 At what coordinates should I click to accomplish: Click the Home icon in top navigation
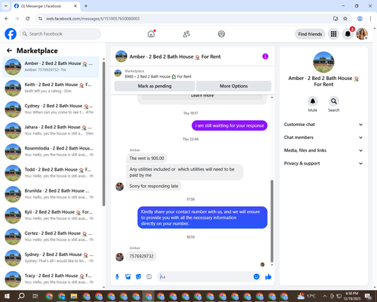(151, 34)
